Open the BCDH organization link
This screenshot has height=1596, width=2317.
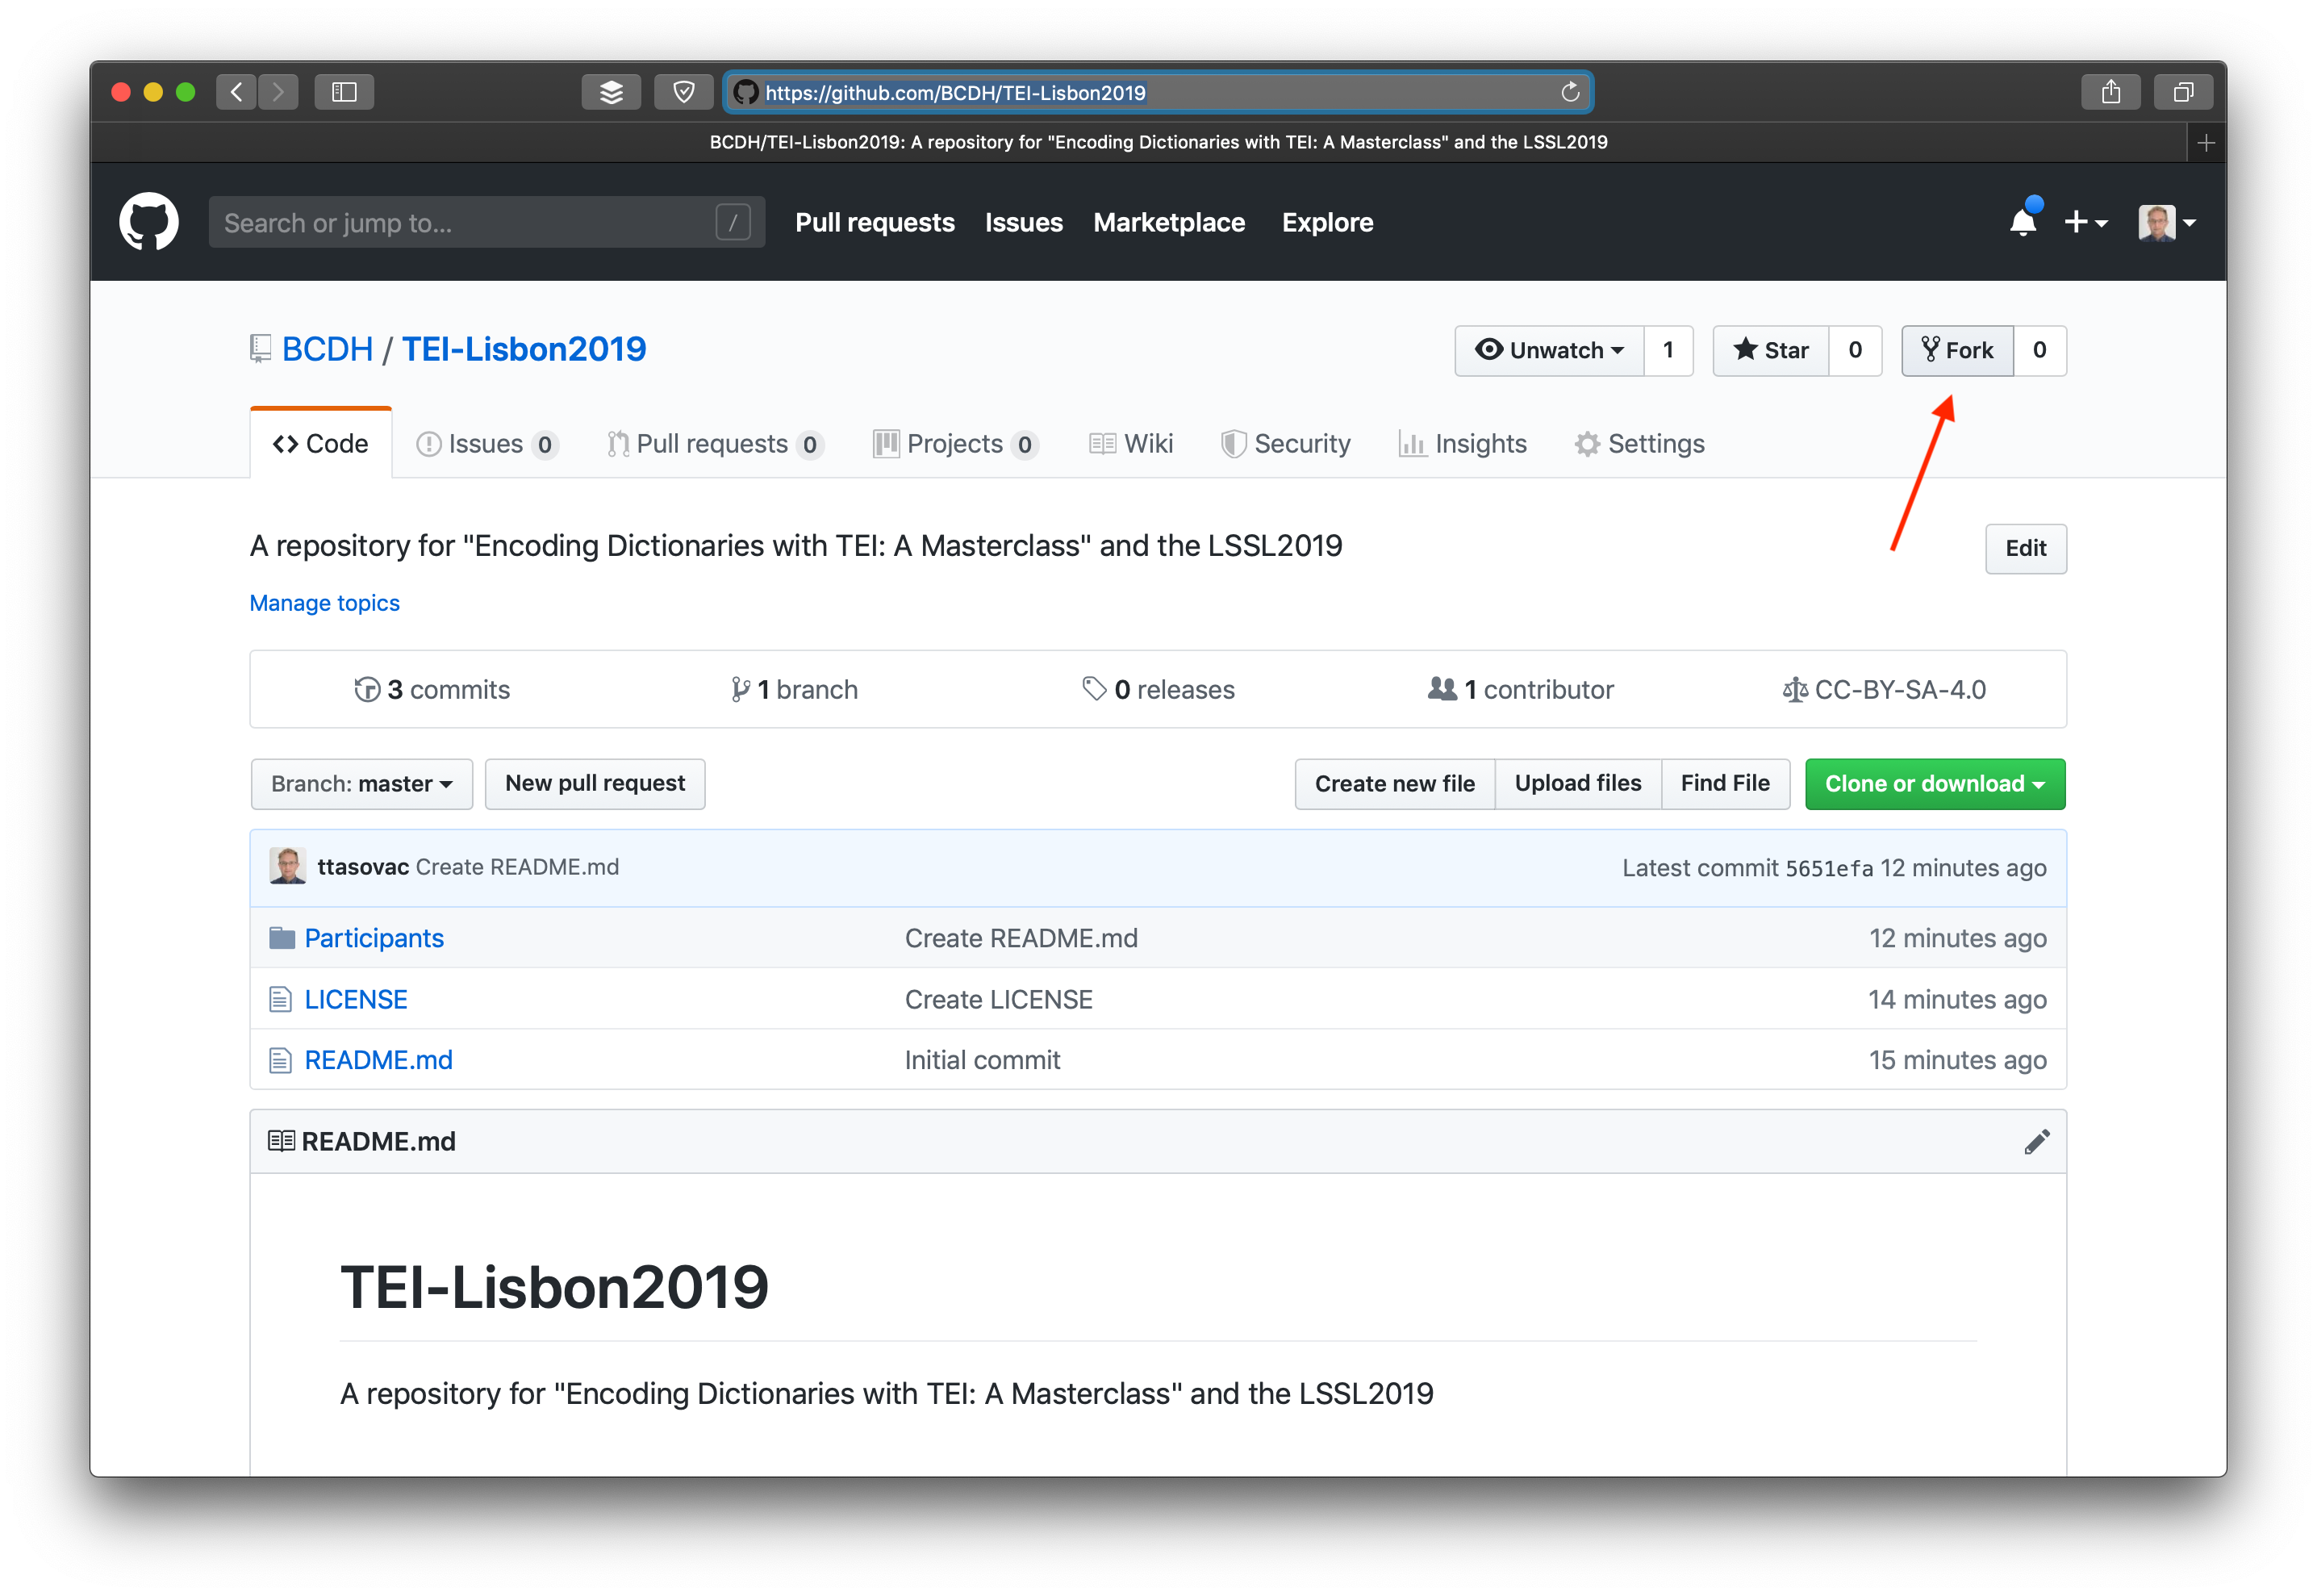(327, 349)
